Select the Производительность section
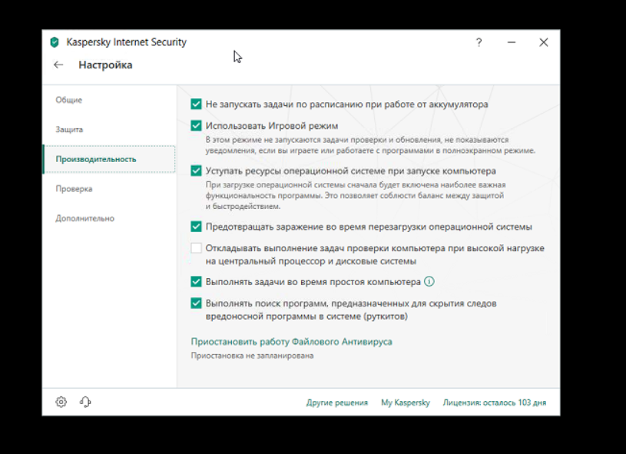 pos(109,159)
